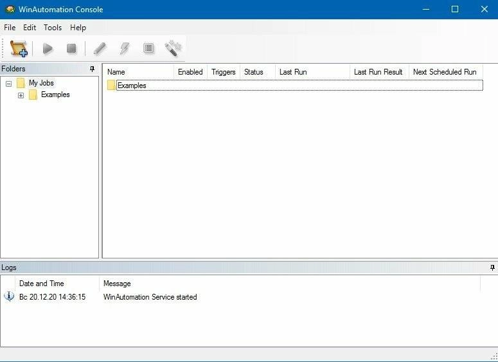Collapse the My Jobs tree node

click(x=8, y=84)
